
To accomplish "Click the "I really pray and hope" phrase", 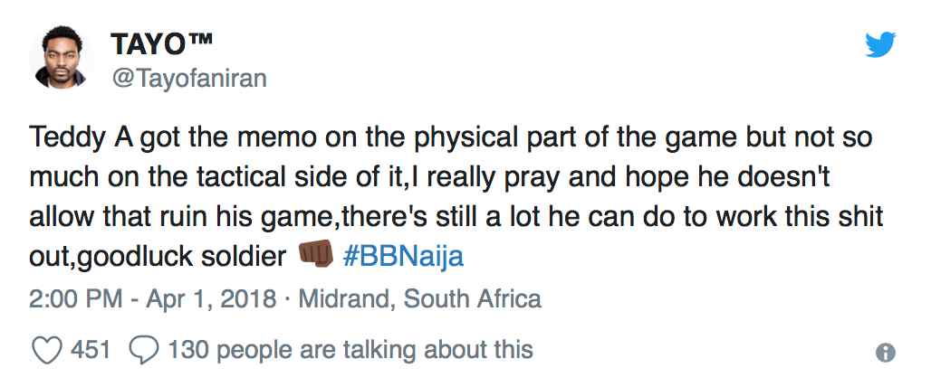I will pyautogui.click(x=505, y=176).
